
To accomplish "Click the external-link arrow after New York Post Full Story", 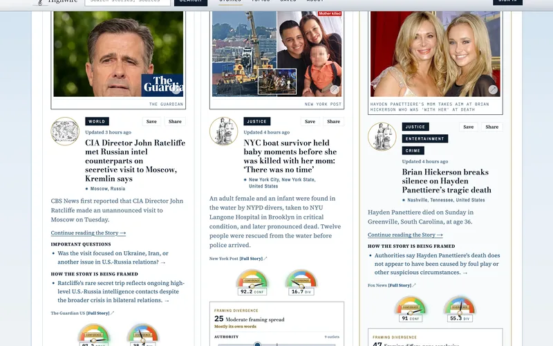I will pyautogui.click(x=265, y=258).
